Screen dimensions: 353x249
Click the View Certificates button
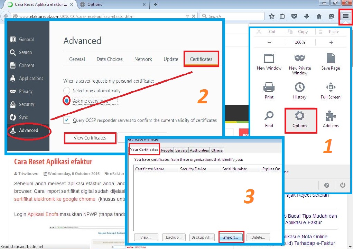click(x=90, y=138)
